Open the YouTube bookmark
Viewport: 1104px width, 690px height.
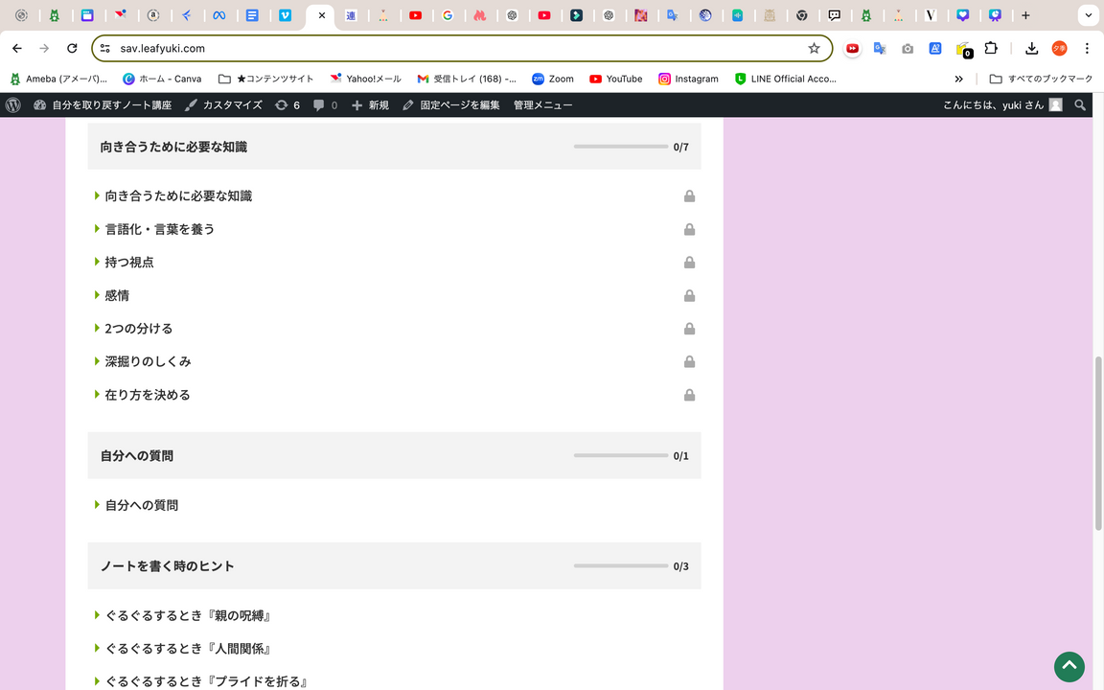pyautogui.click(x=615, y=79)
